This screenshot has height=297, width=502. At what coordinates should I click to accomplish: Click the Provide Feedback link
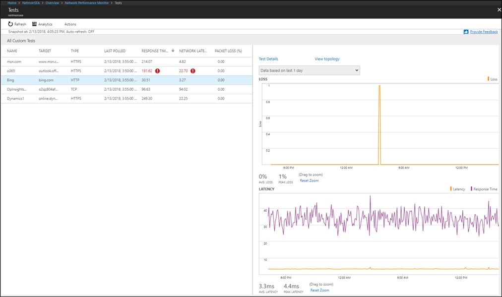click(x=484, y=32)
